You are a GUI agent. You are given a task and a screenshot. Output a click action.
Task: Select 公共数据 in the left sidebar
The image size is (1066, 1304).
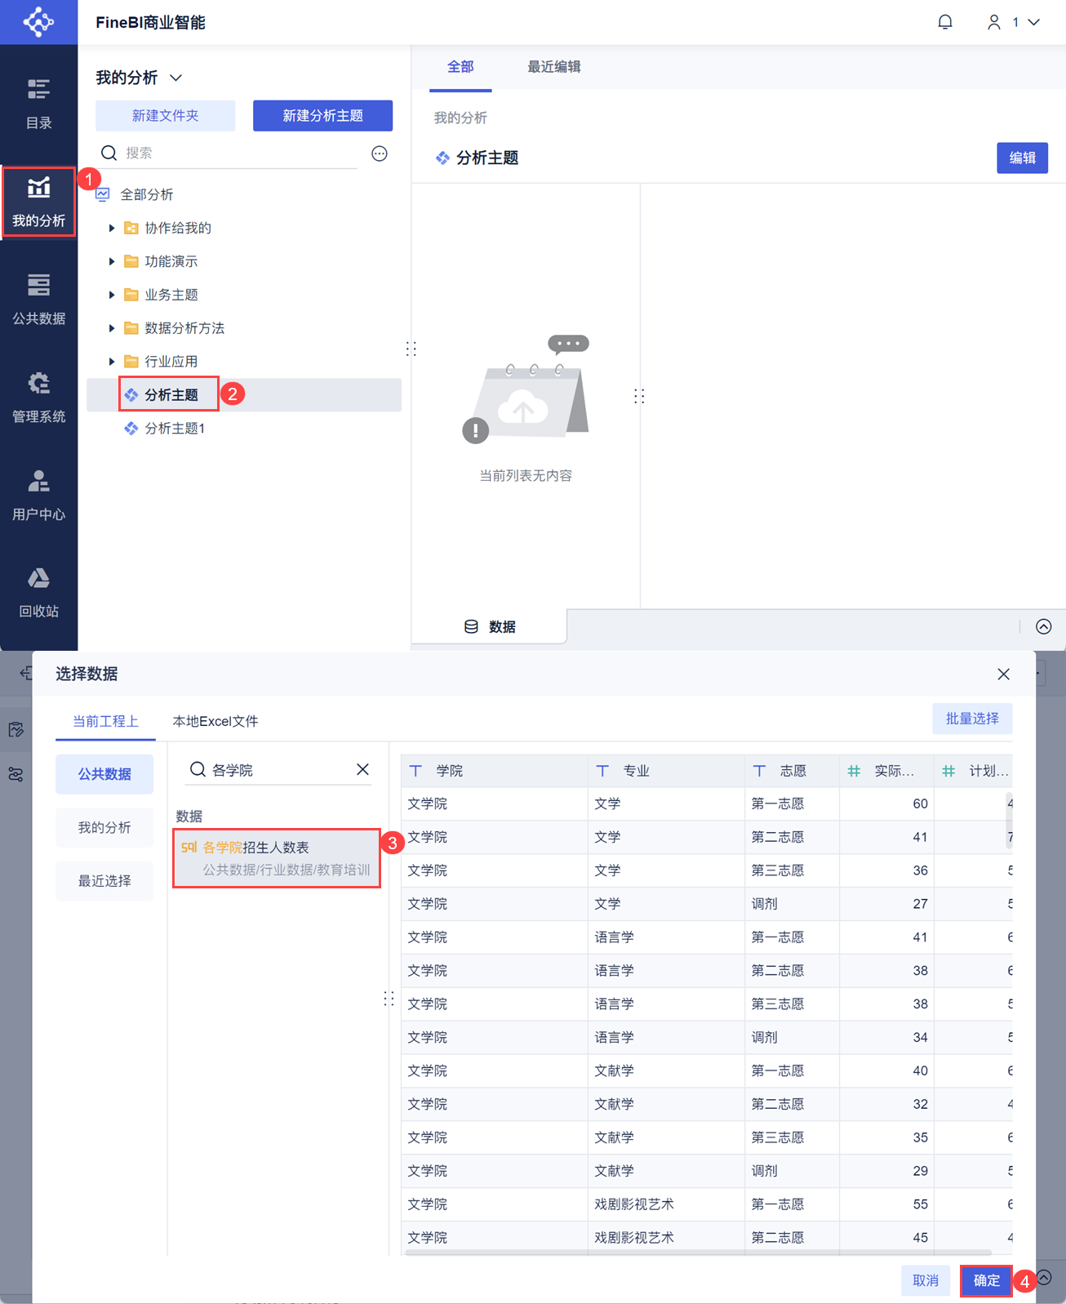(38, 300)
